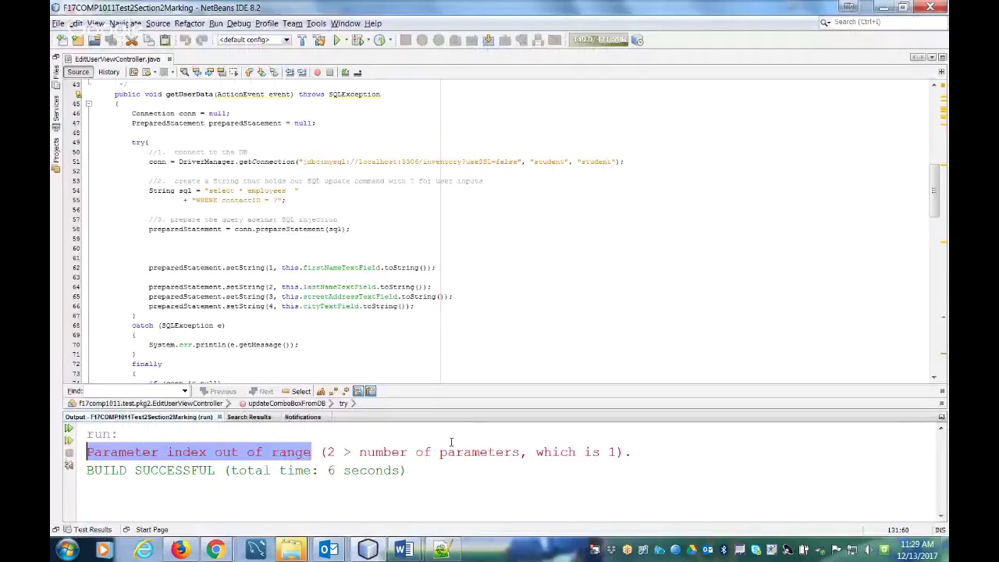This screenshot has height=562, width=999.
Task: Click Select find button
Action: coord(296,391)
